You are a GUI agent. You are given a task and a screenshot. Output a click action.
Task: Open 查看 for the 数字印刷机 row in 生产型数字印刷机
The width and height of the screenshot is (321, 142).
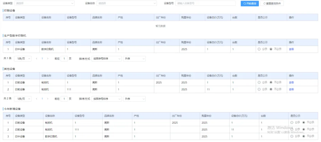291,49
